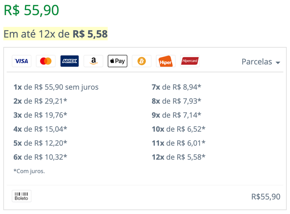Select the 1x de R$ 55,90 sem juros option
This screenshot has height=214, width=290.
(56, 87)
